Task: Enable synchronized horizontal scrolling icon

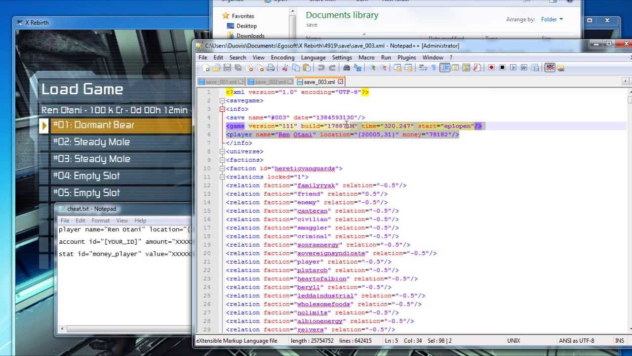Action: [408, 68]
